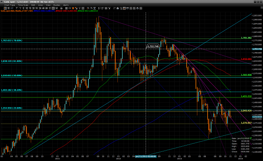Select the daily D timeframe

pyautogui.click(x=50, y=8)
